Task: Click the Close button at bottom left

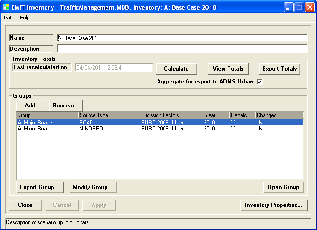Action: coord(25,205)
